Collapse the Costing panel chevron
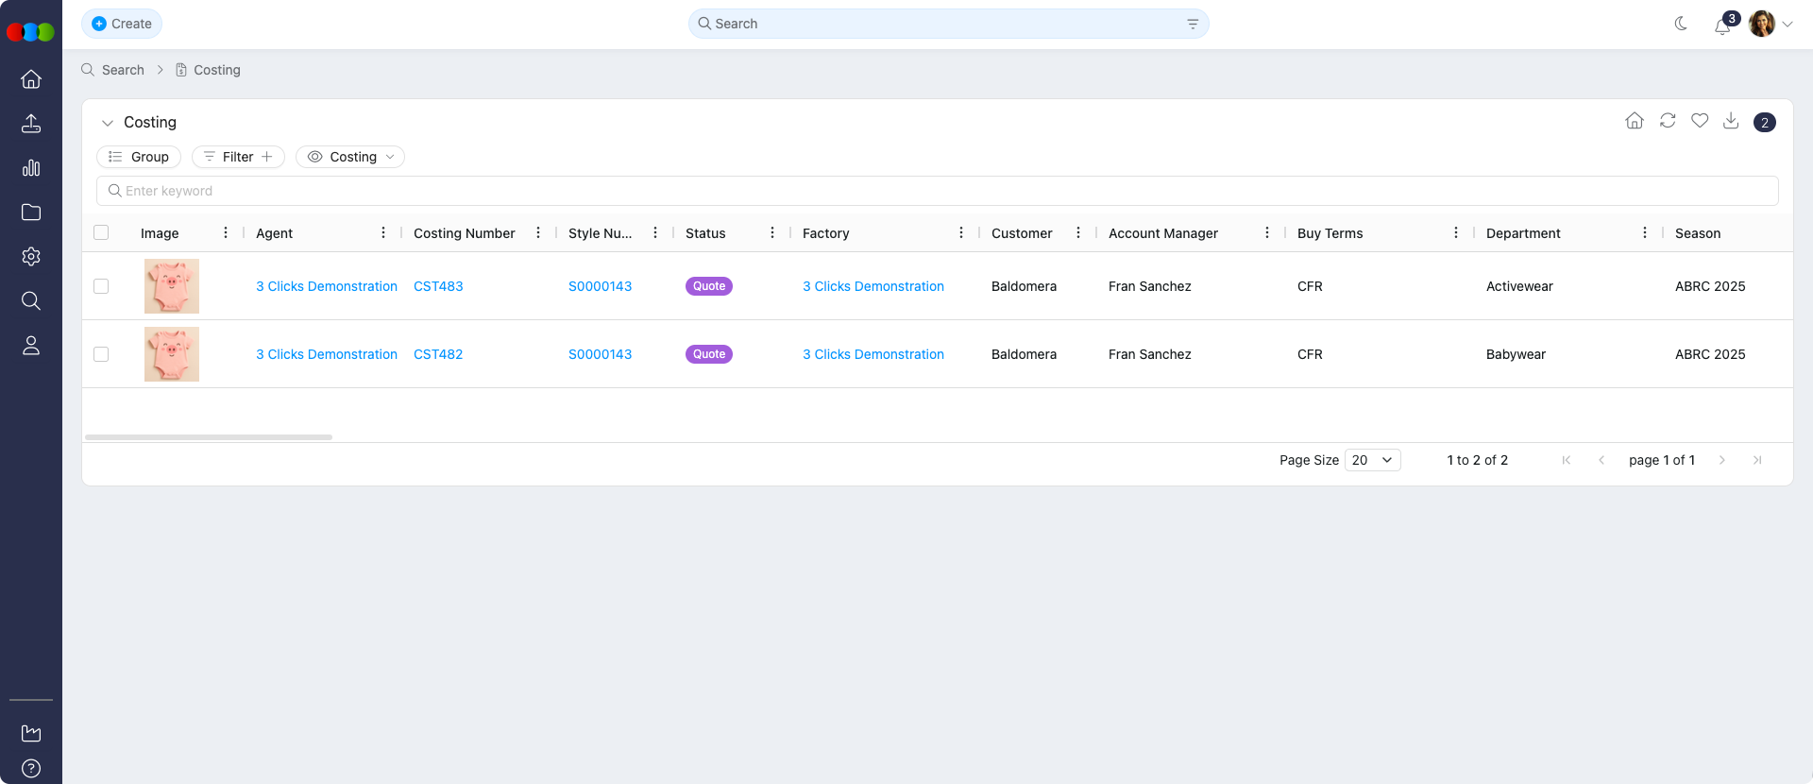1813x784 pixels. pyautogui.click(x=108, y=123)
